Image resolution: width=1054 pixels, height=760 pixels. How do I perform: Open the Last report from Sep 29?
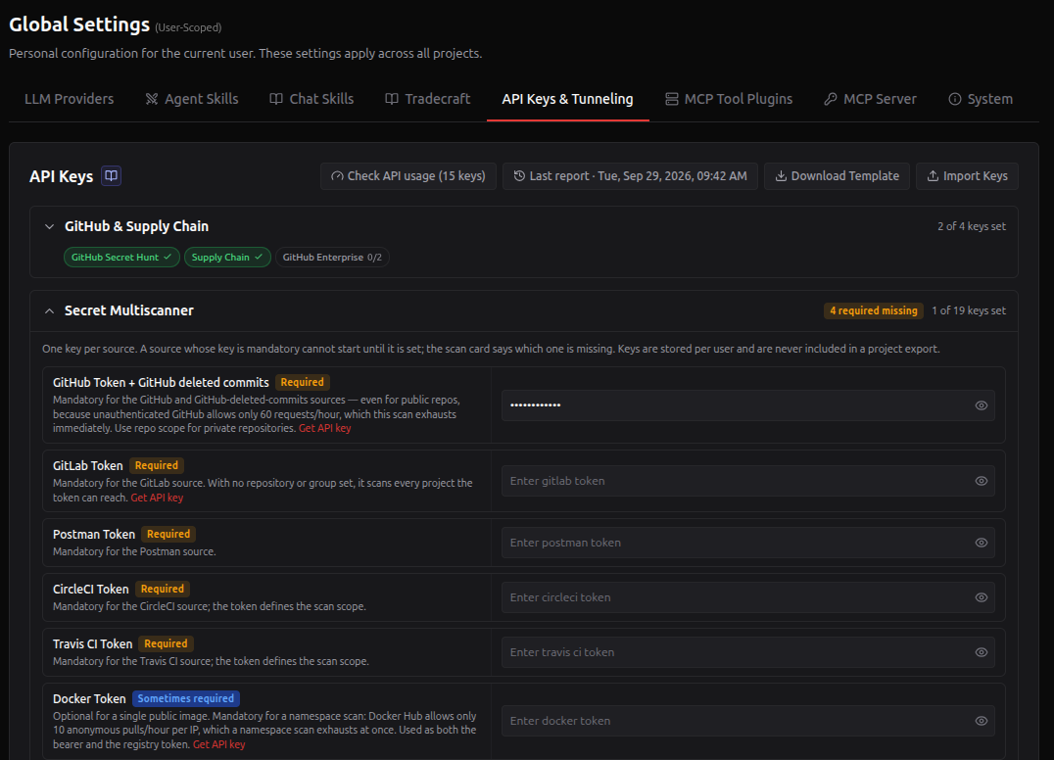[630, 176]
